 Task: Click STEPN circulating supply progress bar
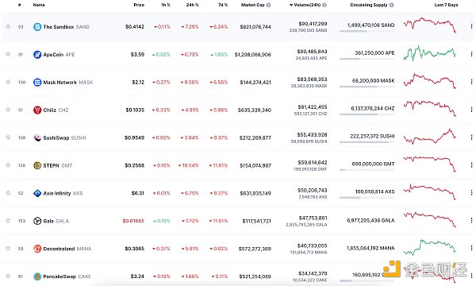point(367,170)
